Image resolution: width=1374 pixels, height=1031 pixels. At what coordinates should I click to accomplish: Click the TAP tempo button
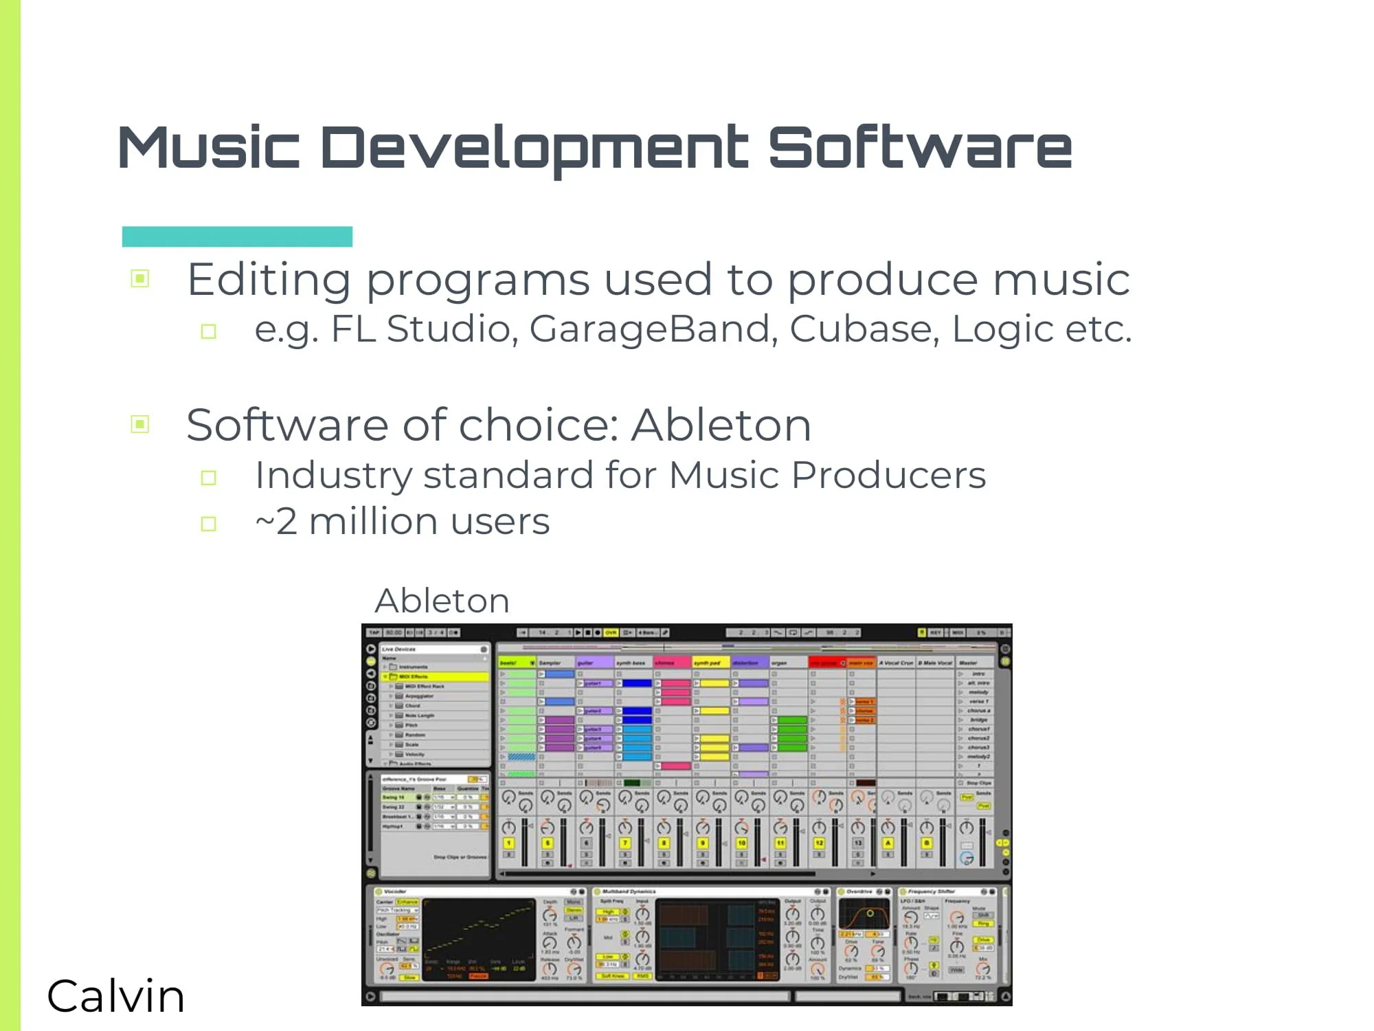tap(374, 632)
